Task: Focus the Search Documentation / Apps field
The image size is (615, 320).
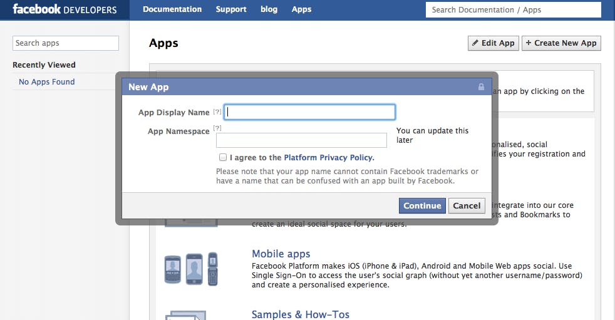Action: [514, 10]
